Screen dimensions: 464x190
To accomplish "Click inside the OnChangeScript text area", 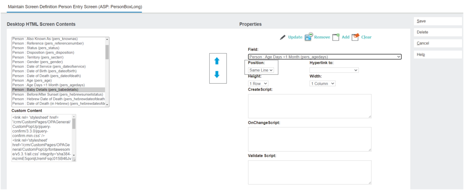I will click(x=309, y=139).
